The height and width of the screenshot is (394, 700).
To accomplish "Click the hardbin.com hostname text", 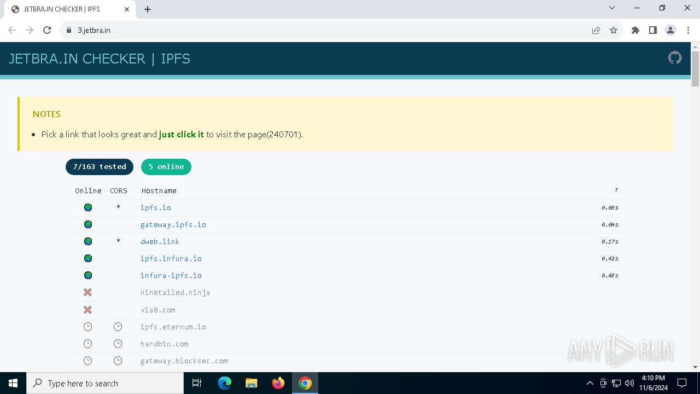I will coord(165,344).
